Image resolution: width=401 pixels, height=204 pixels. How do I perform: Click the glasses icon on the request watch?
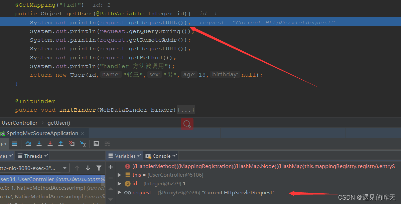tap(127, 193)
